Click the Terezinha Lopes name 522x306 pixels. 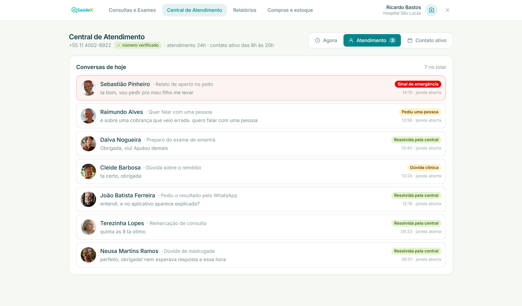pos(122,223)
